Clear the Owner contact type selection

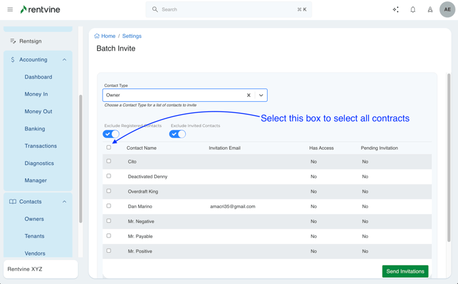tap(249, 95)
